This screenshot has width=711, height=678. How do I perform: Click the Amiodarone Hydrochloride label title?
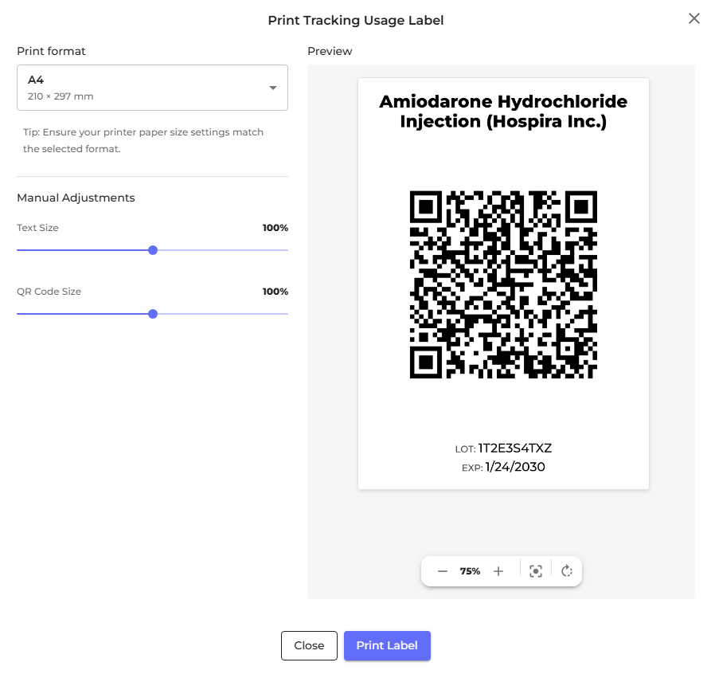[x=503, y=112]
